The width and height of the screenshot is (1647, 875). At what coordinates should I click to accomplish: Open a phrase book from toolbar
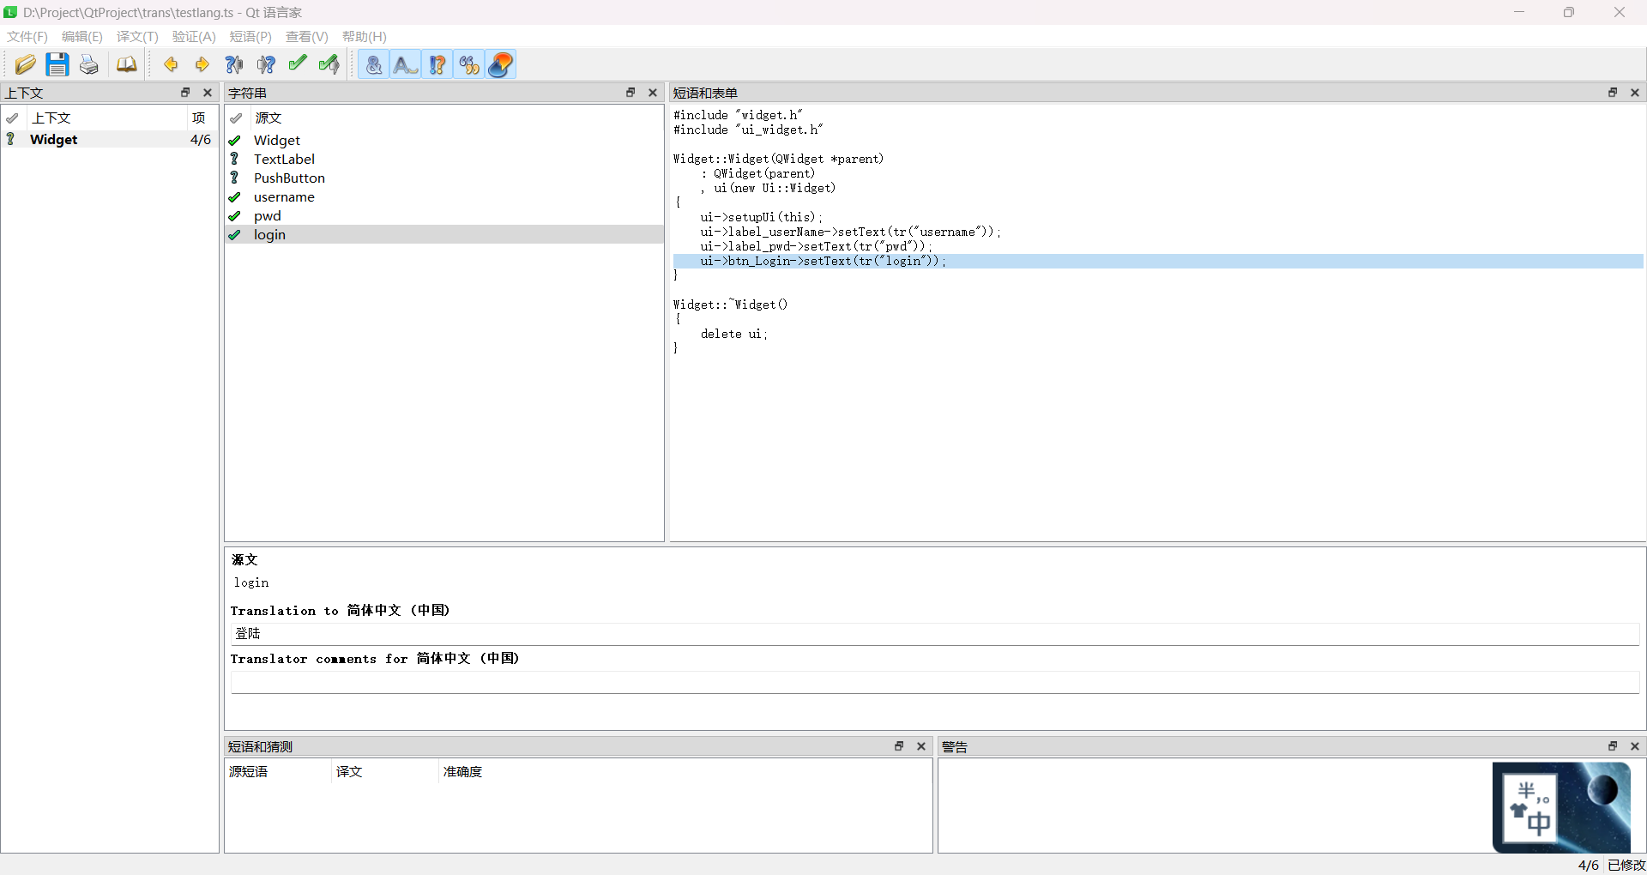[126, 64]
